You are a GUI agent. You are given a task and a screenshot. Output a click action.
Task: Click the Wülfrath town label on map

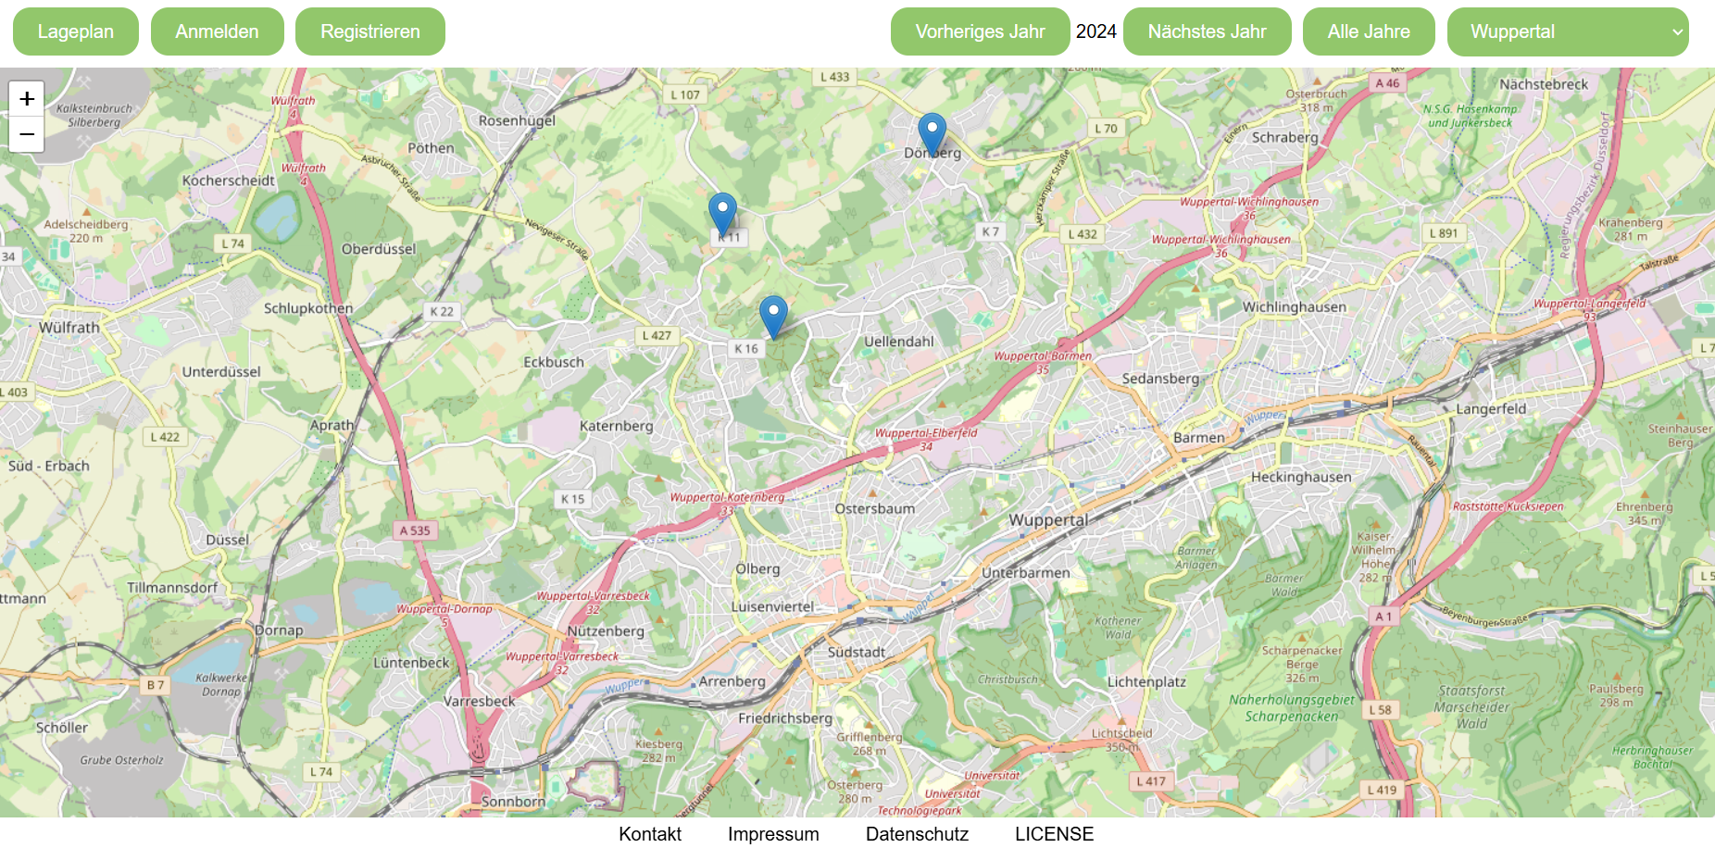(x=69, y=328)
